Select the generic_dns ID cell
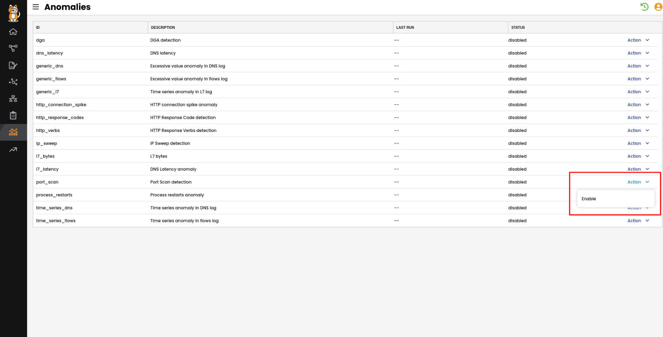Image resolution: width=663 pixels, height=337 pixels. click(49, 66)
